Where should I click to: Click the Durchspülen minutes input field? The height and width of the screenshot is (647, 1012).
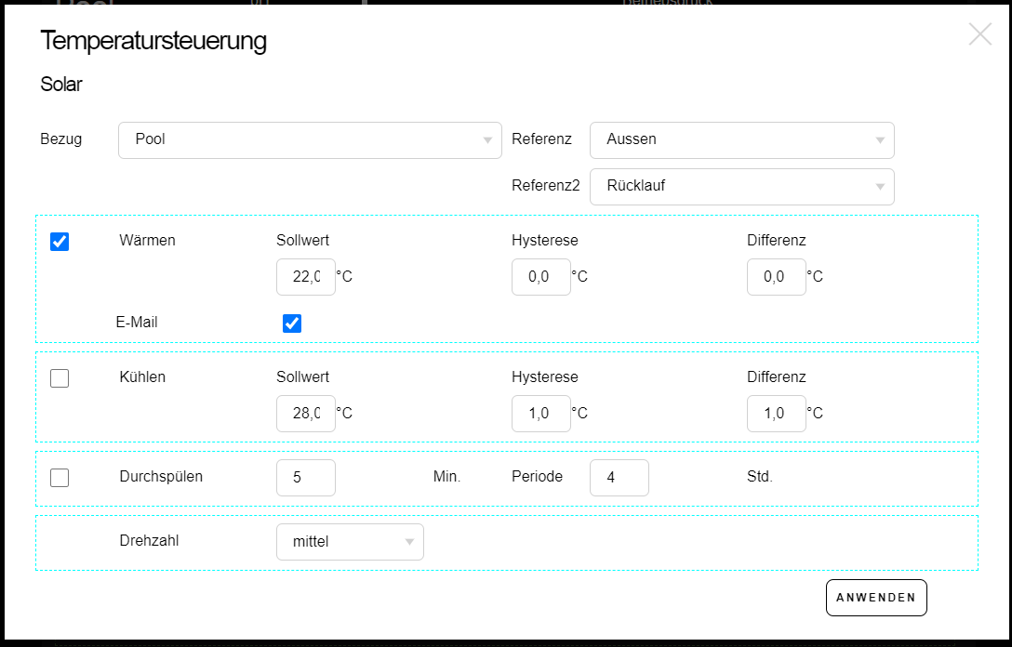click(306, 478)
